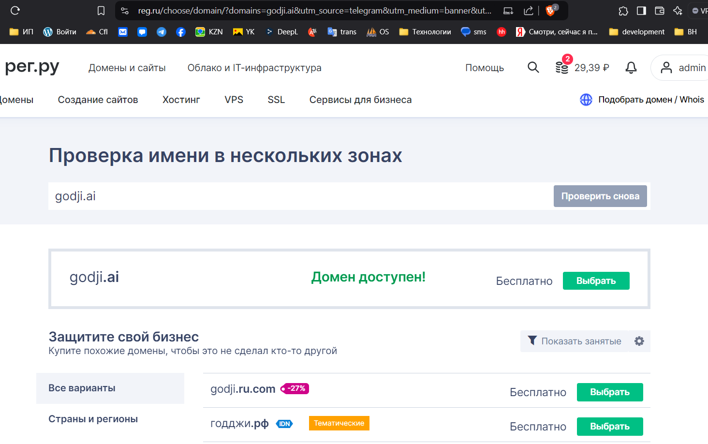Open notifications bell icon

pyautogui.click(x=631, y=67)
